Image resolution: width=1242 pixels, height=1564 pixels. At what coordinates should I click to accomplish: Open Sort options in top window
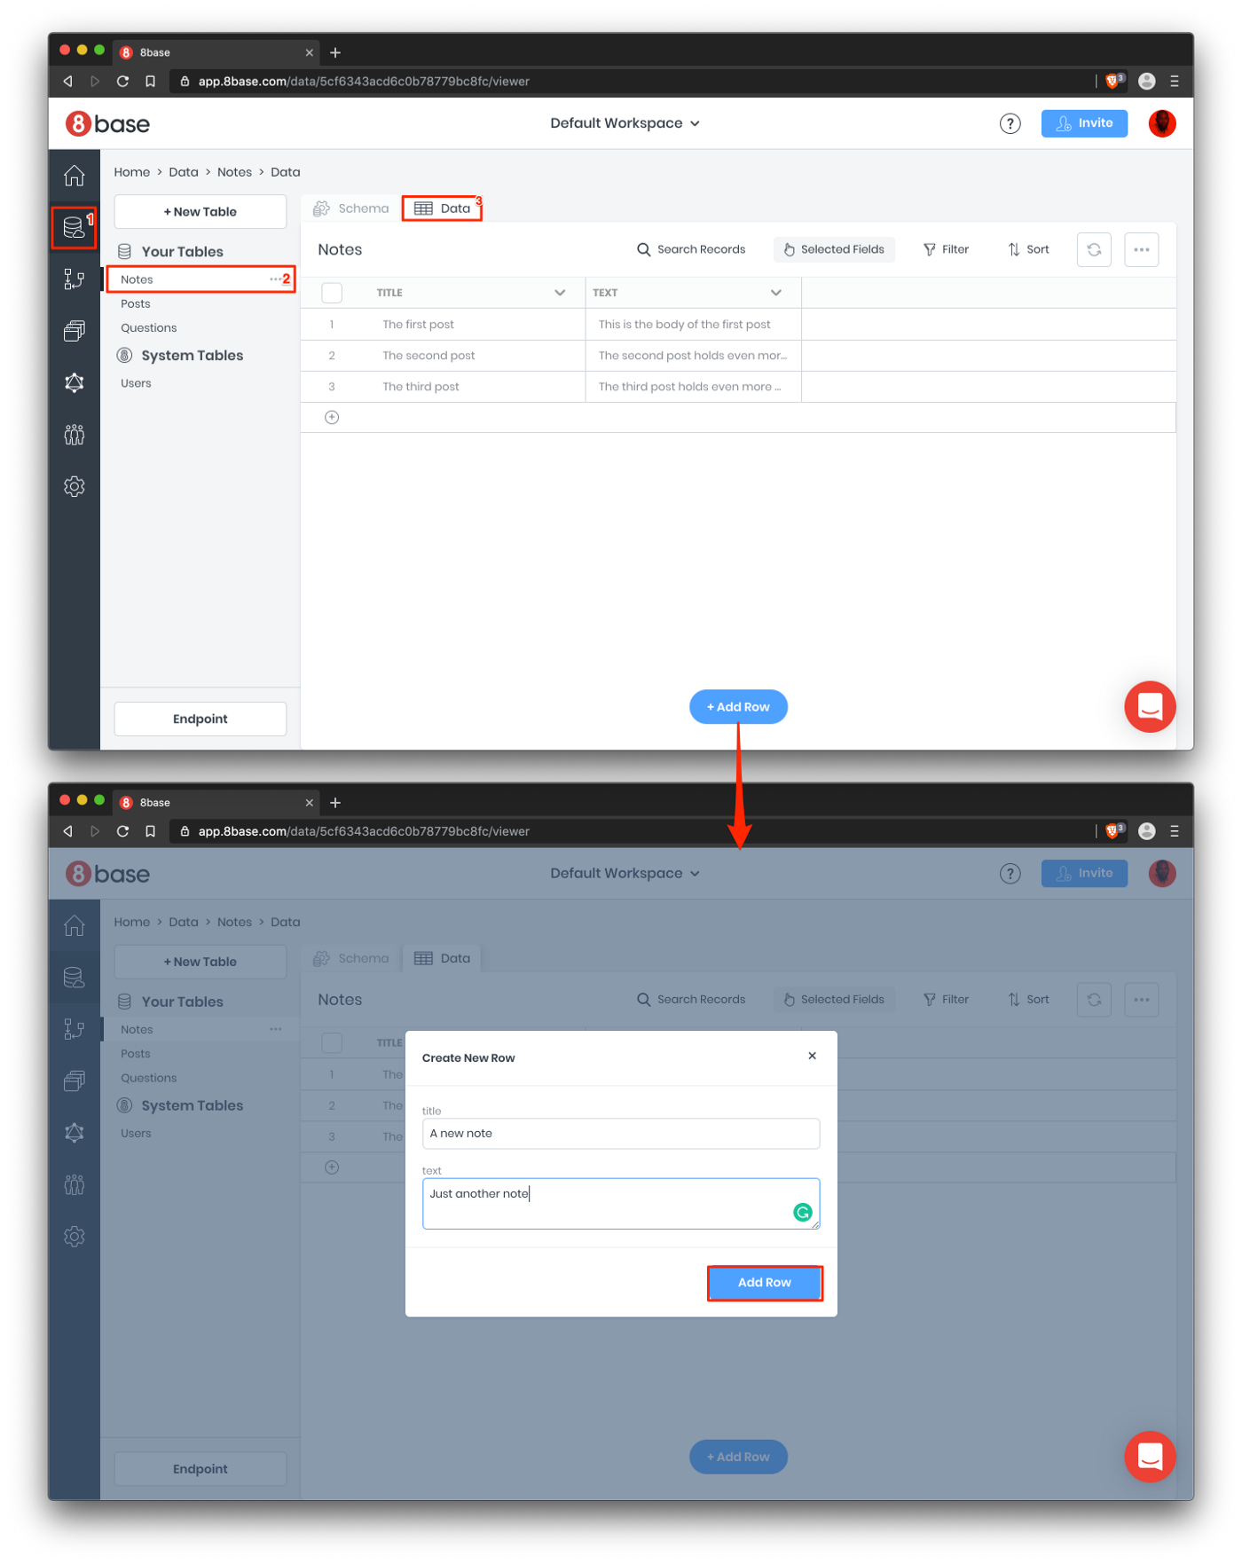click(x=1028, y=249)
